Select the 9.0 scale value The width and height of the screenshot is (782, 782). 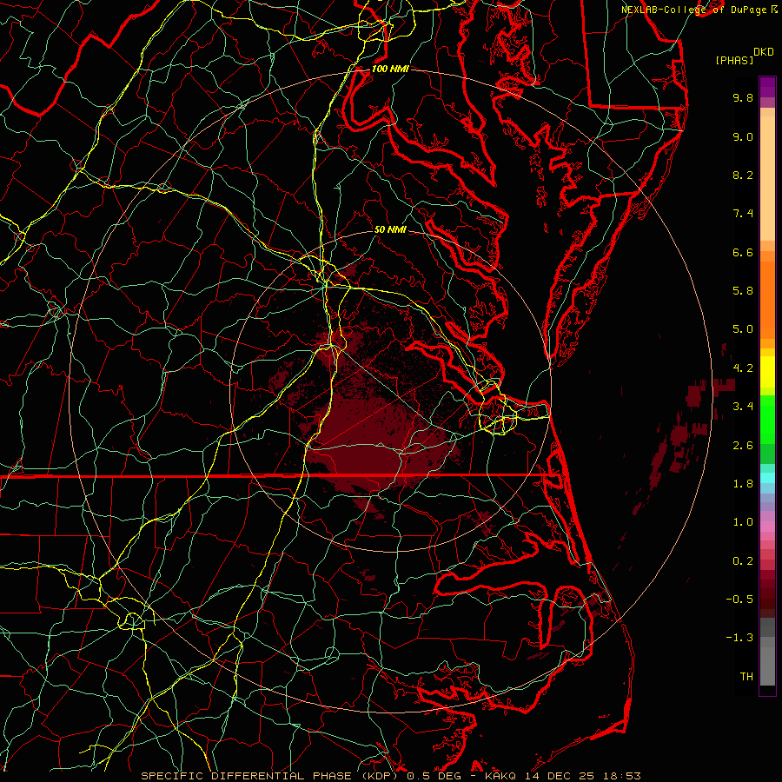(x=743, y=136)
